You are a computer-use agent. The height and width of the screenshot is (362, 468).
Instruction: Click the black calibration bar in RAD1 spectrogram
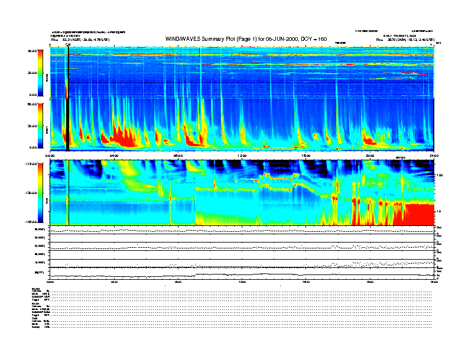pyautogui.click(x=68, y=125)
